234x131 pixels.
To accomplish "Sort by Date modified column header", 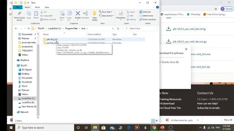I will 94,34.
